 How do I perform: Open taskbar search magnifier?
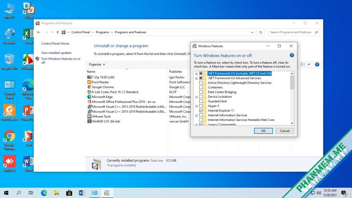[19, 193]
